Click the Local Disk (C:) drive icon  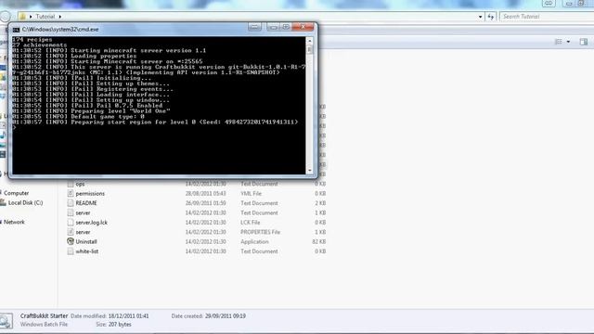(4, 202)
